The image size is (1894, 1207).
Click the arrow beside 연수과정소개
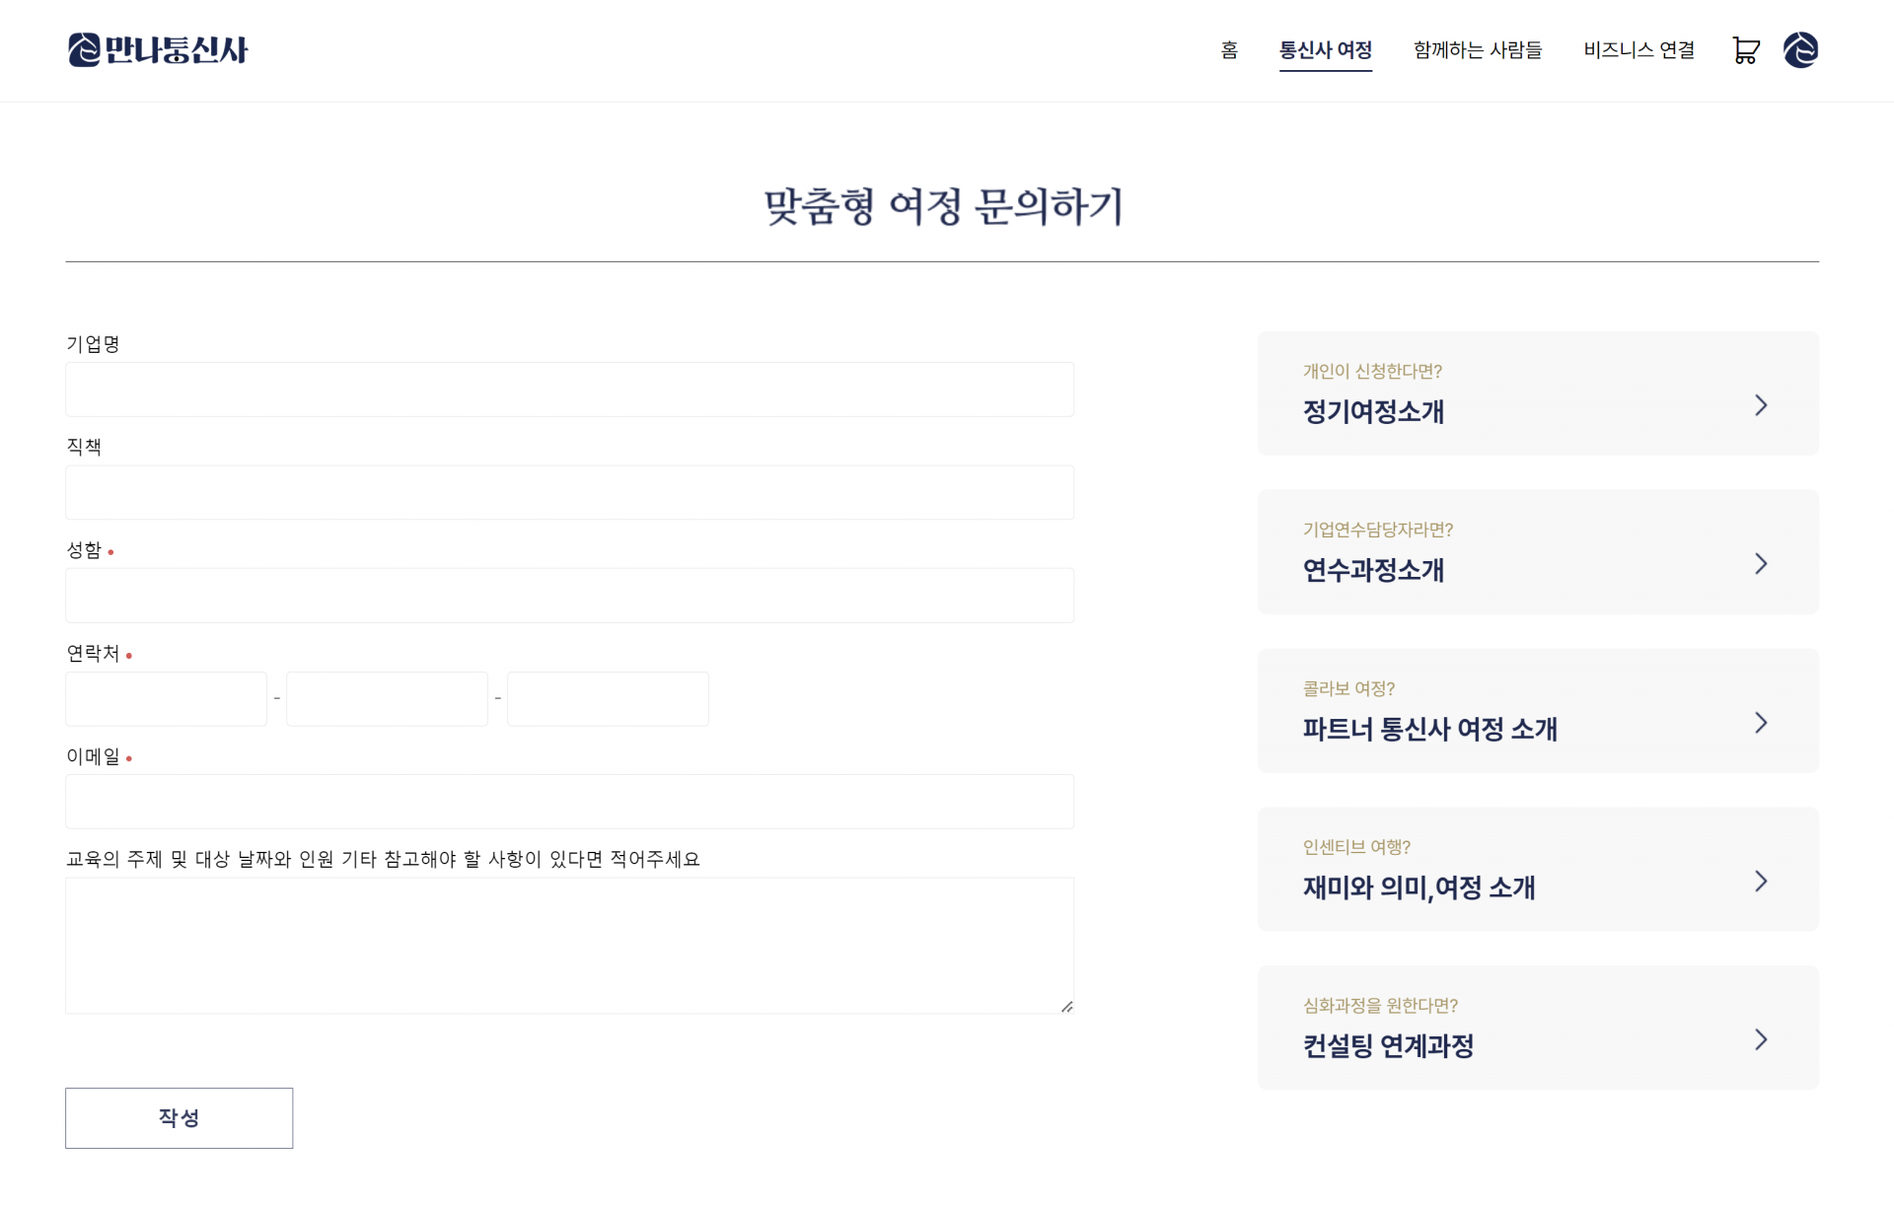click(1761, 564)
